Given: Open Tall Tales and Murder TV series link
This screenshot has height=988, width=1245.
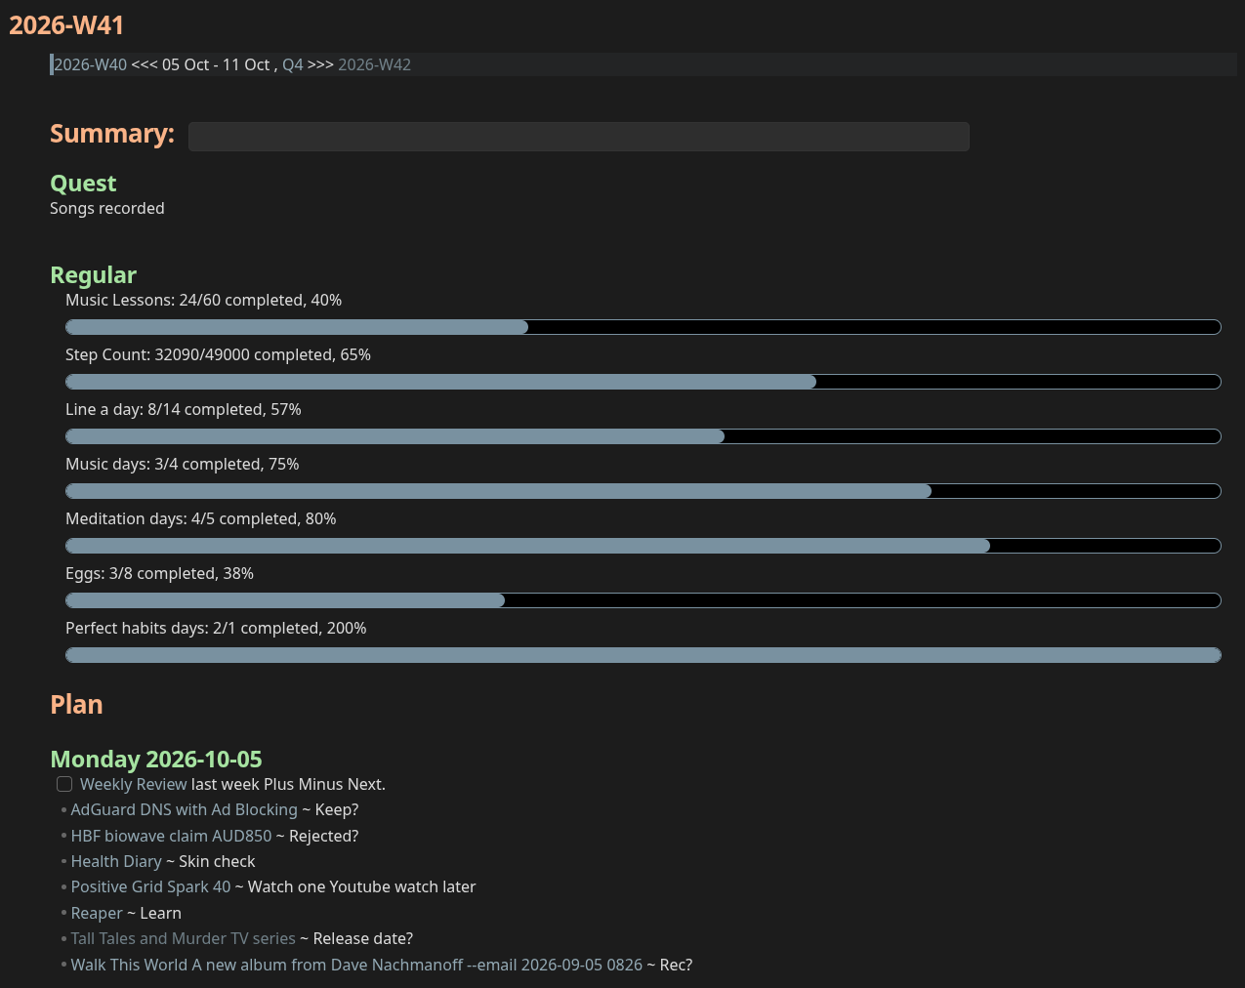Looking at the screenshot, I should click(x=183, y=938).
